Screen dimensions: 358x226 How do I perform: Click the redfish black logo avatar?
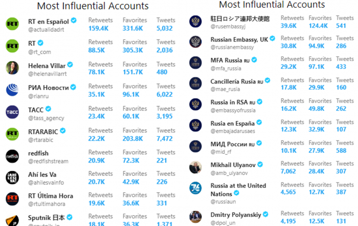(12, 156)
